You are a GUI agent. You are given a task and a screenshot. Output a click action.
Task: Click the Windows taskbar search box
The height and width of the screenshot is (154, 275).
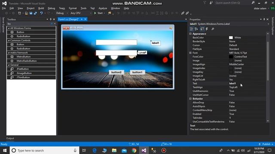44,150
